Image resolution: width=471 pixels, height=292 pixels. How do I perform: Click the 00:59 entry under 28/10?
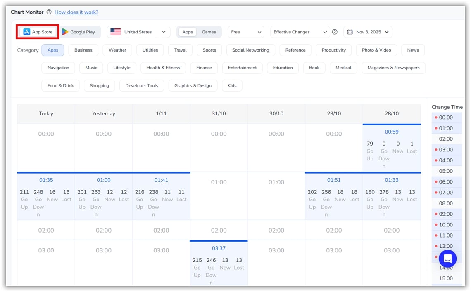click(x=391, y=132)
